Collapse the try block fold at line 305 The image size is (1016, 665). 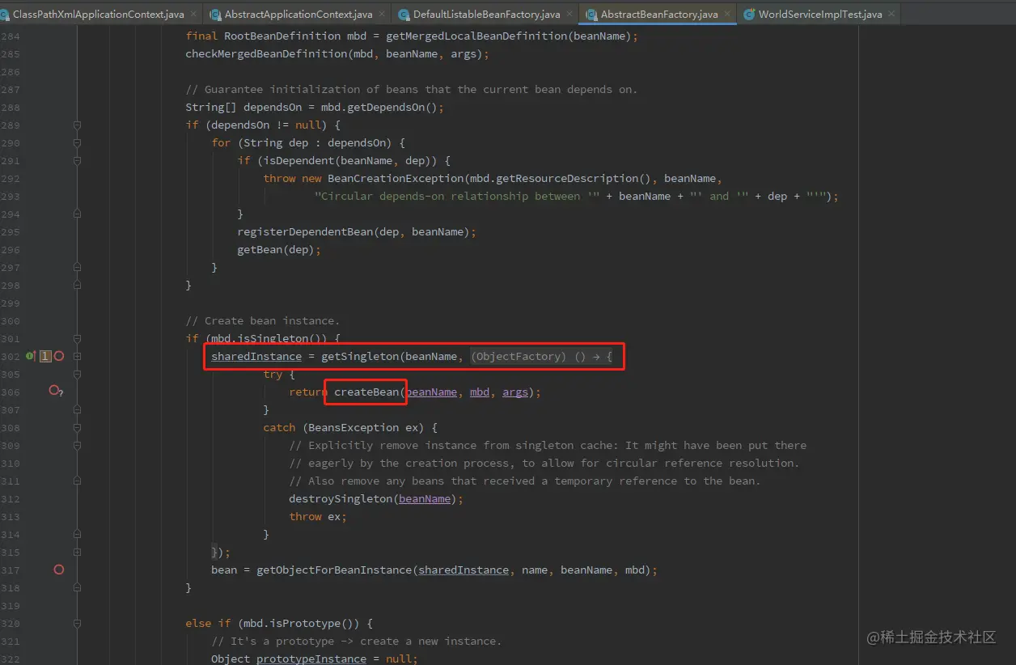coord(77,374)
